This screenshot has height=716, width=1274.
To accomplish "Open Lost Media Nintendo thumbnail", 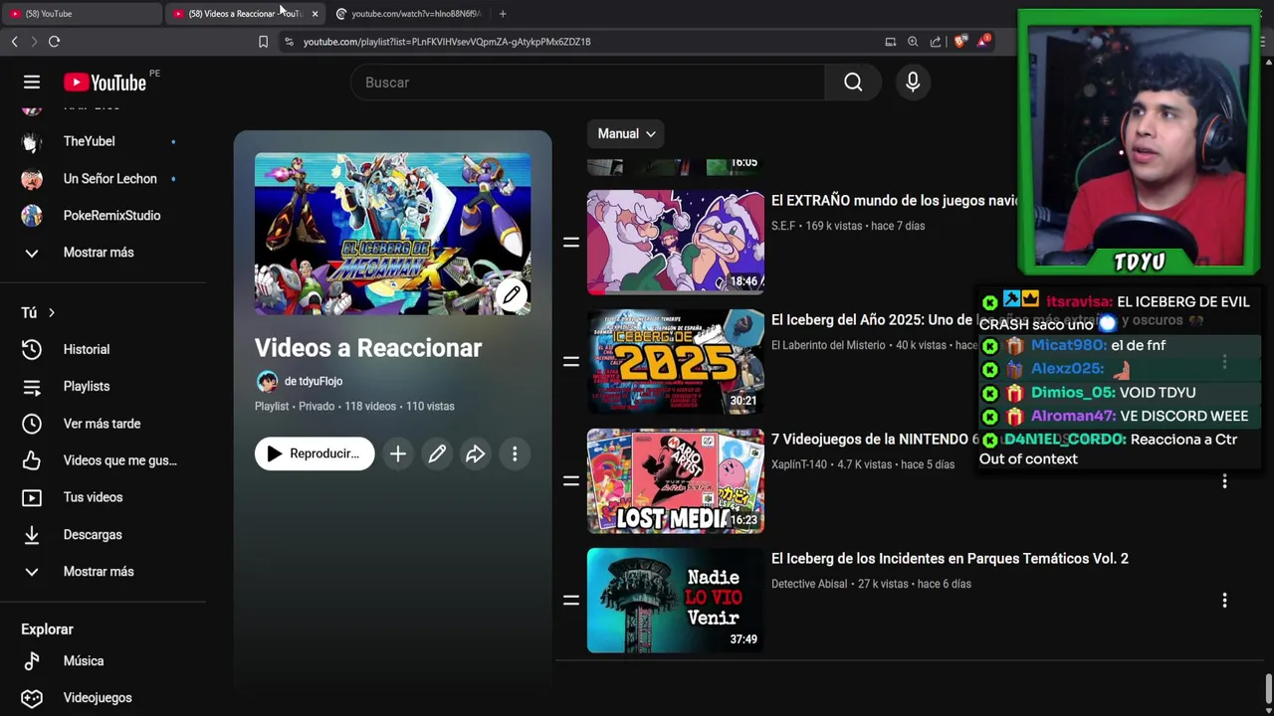I will click(676, 481).
